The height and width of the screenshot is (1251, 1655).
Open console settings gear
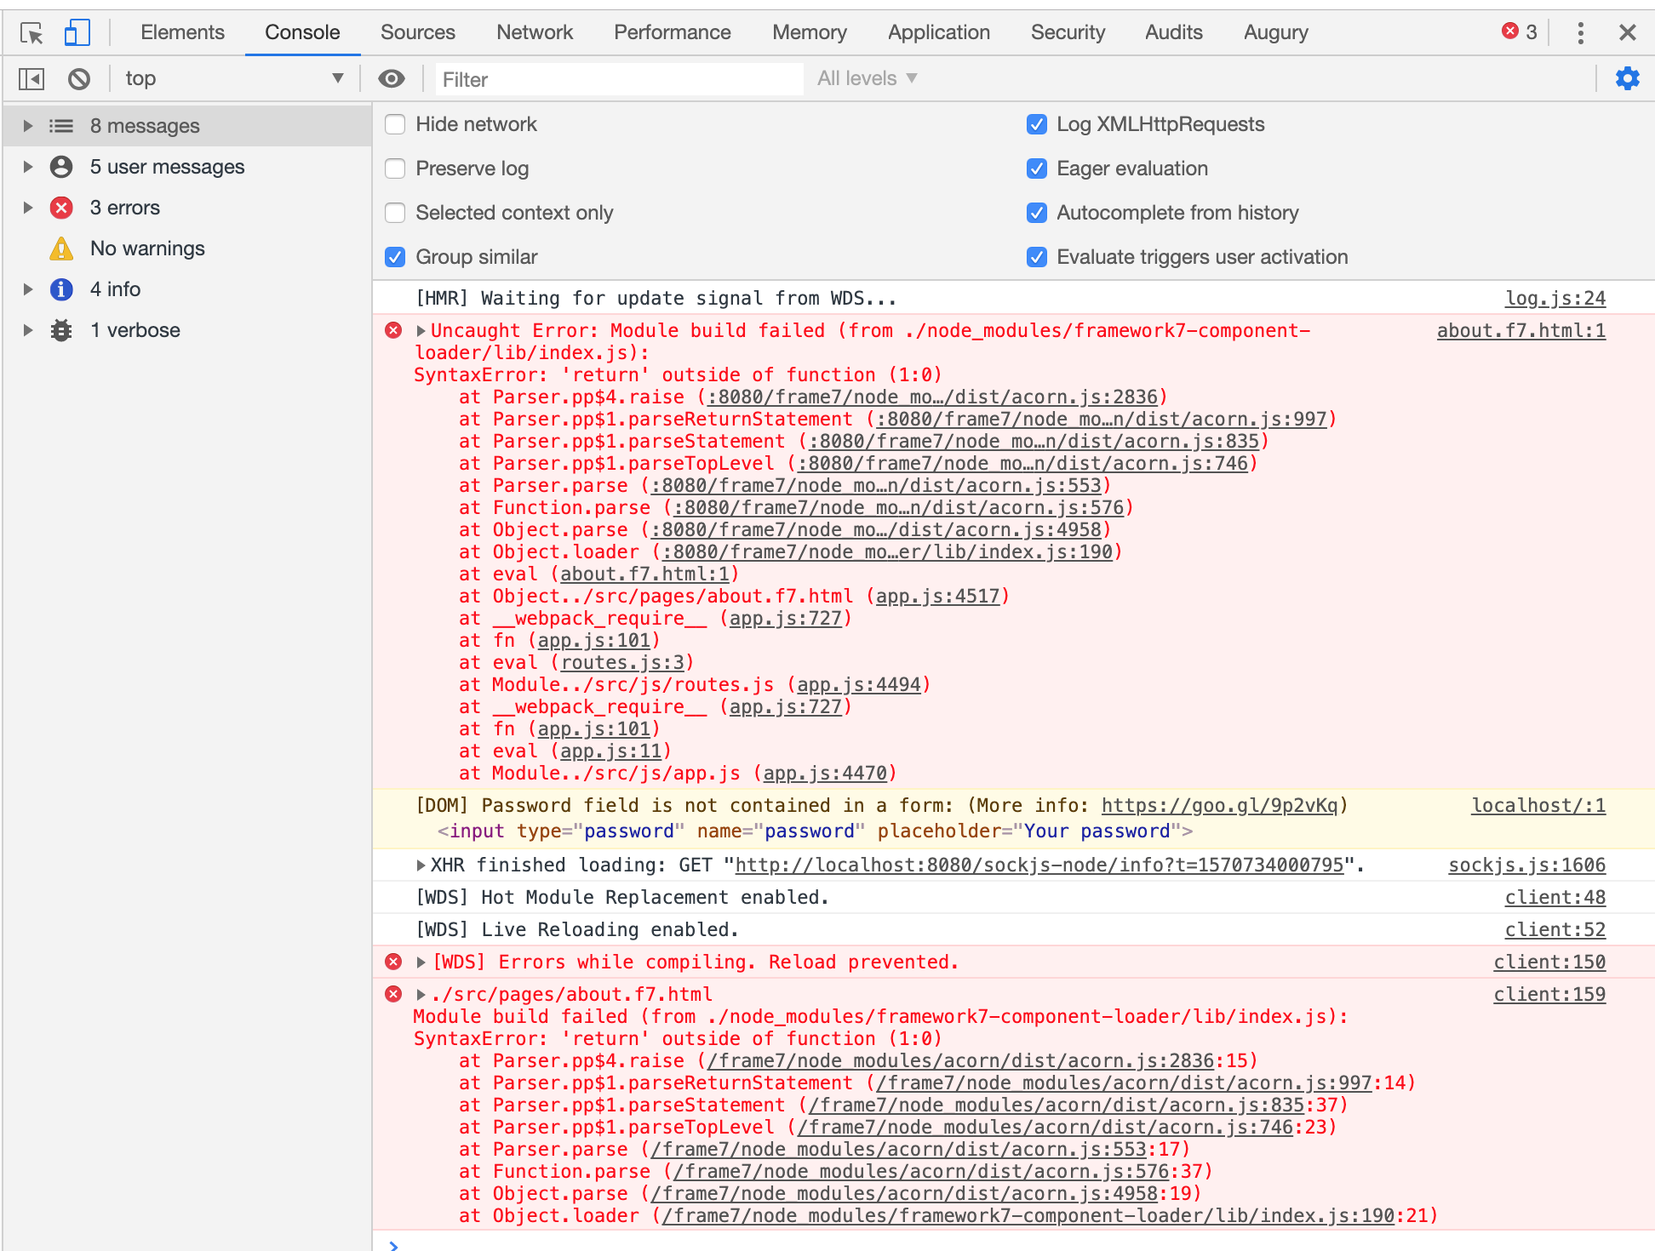(x=1628, y=78)
